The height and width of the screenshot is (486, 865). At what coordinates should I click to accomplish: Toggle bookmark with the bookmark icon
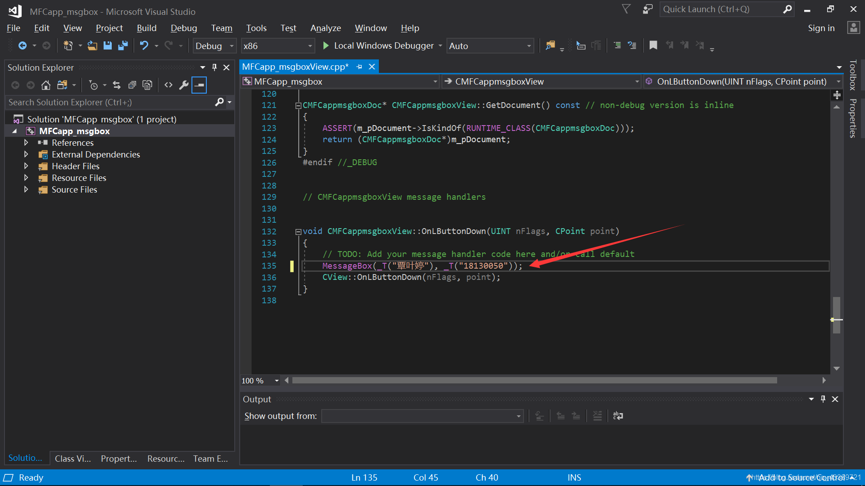pos(653,45)
